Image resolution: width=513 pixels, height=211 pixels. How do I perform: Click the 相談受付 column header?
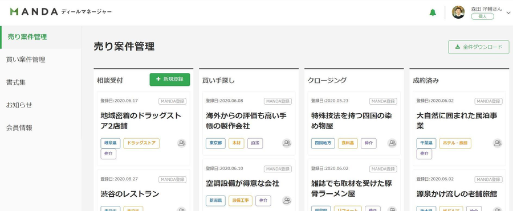tap(110, 80)
